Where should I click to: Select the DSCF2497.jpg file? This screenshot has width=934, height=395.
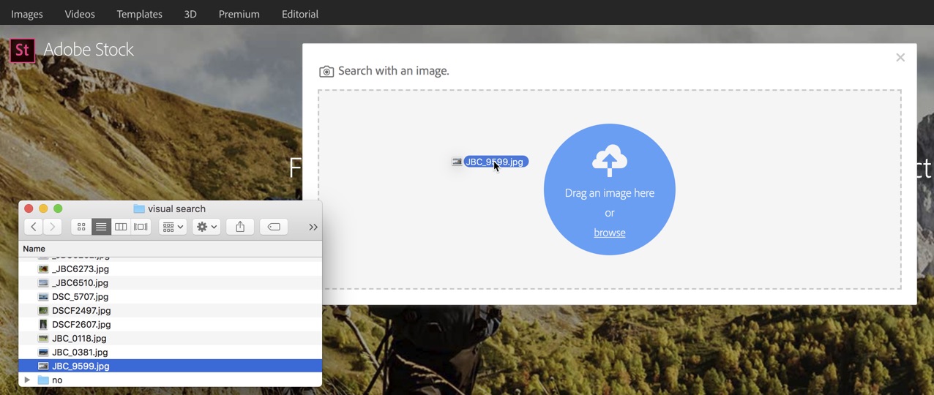tap(81, 310)
